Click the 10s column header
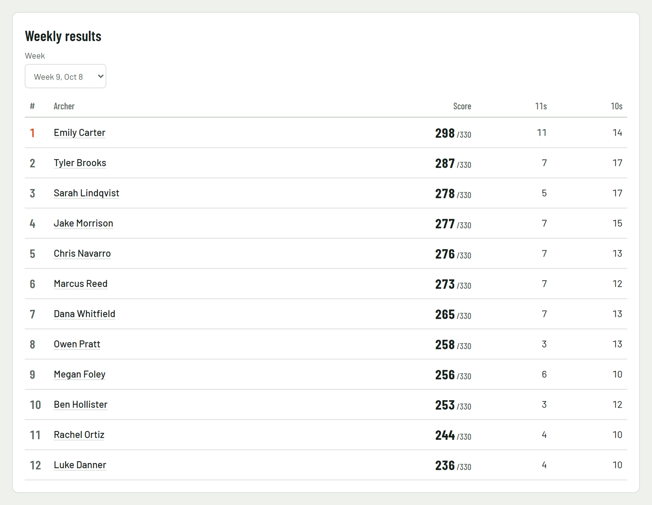Screen dimensions: 652x505 pyautogui.click(x=616, y=106)
